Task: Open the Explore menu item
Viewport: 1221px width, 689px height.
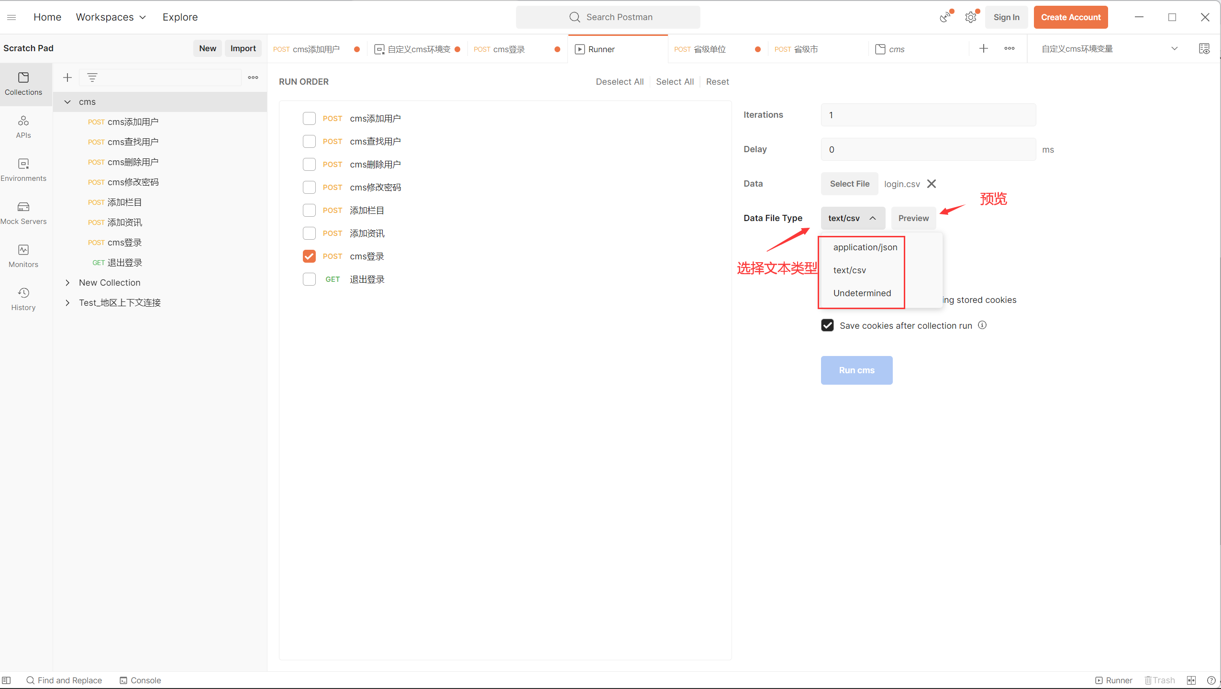Action: (180, 17)
